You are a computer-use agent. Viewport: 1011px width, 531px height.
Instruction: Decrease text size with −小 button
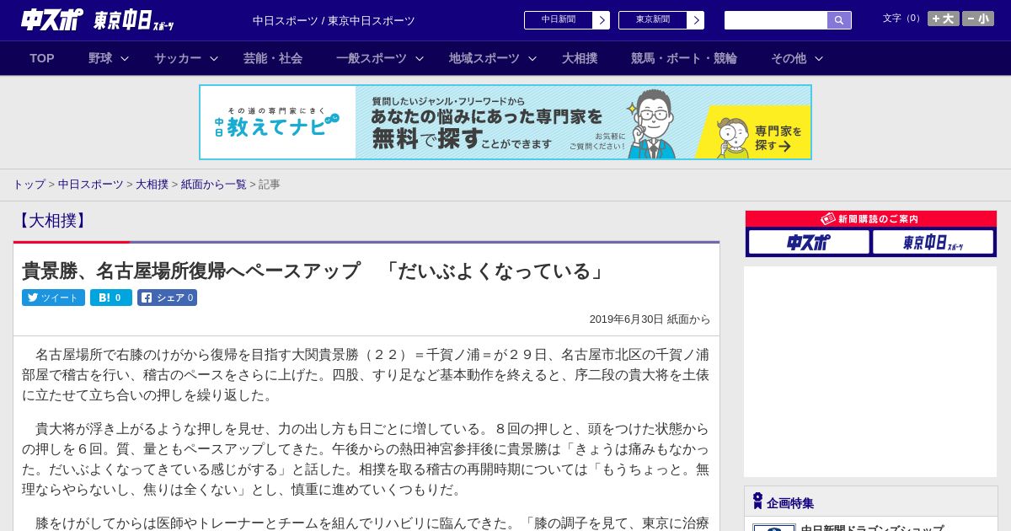pyautogui.click(x=978, y=19)
